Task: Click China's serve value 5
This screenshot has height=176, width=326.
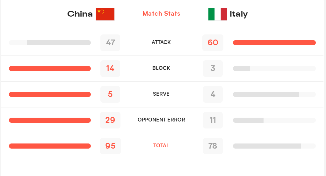Action: coord(110,94)
